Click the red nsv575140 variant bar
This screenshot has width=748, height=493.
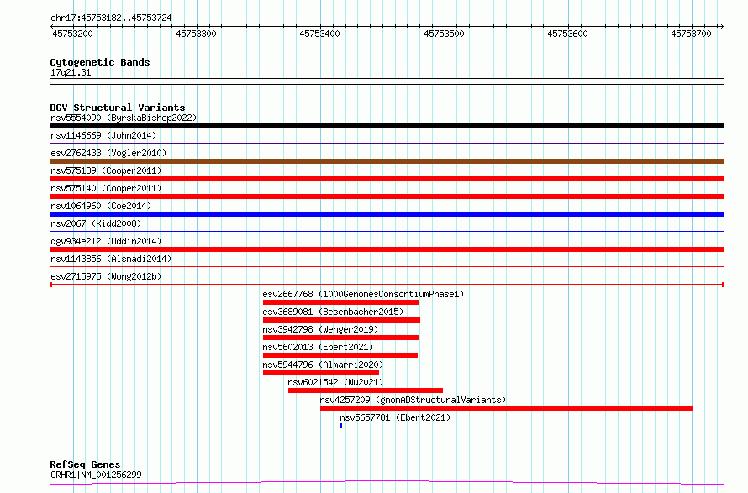pyautogui.click(x=387, y=197)
